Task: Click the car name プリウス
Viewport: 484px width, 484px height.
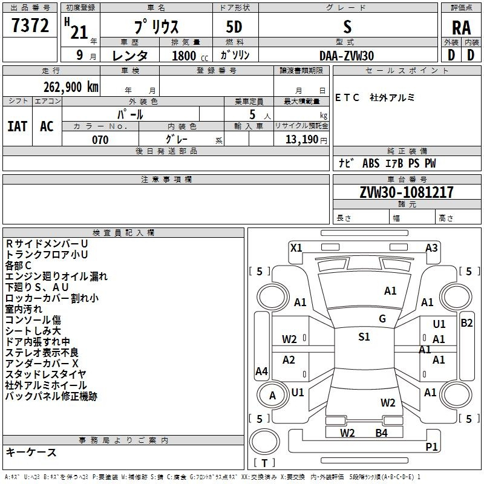Action: 156,27
